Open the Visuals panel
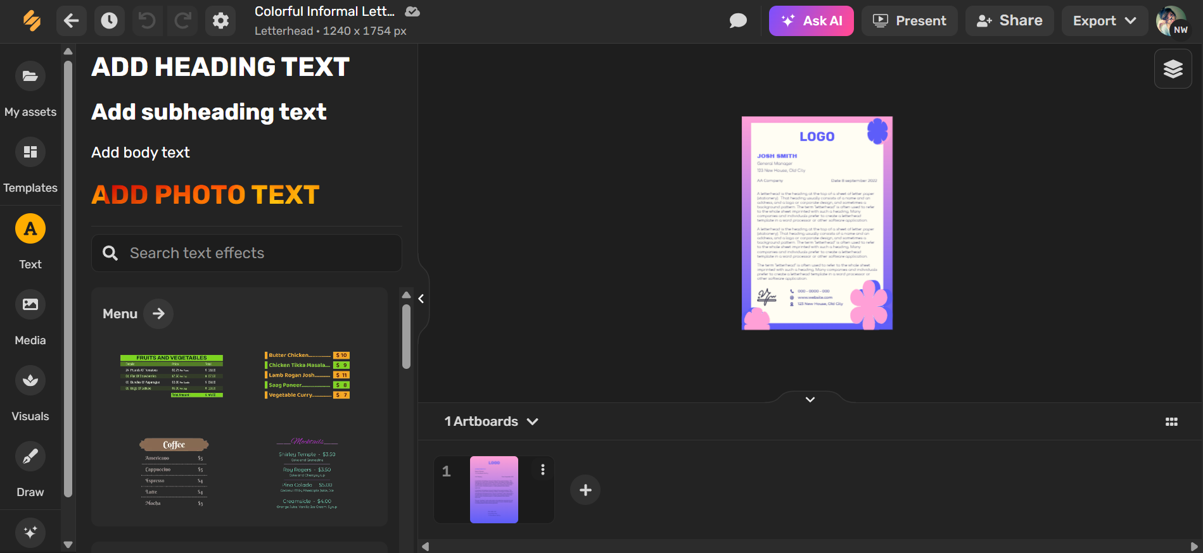The width and height of the screenshot is (1203, 553). (30, 394)
